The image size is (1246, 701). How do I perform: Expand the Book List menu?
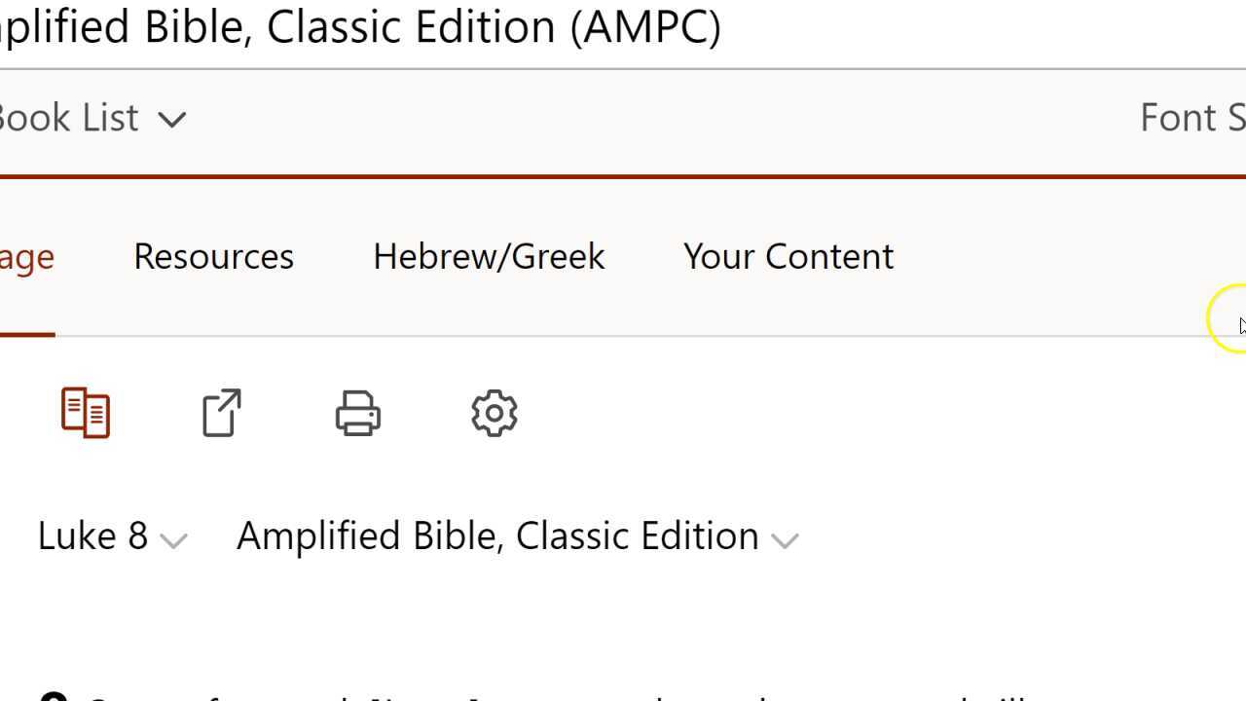point(88,118)
